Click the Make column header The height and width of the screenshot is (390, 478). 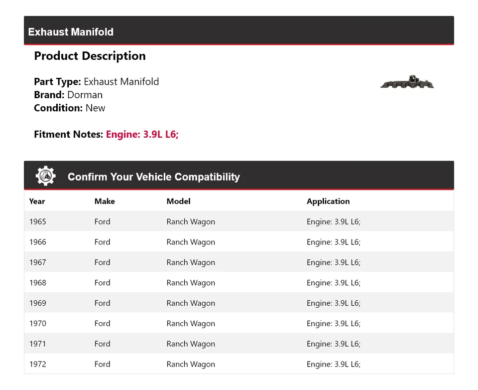coord(105,201)
